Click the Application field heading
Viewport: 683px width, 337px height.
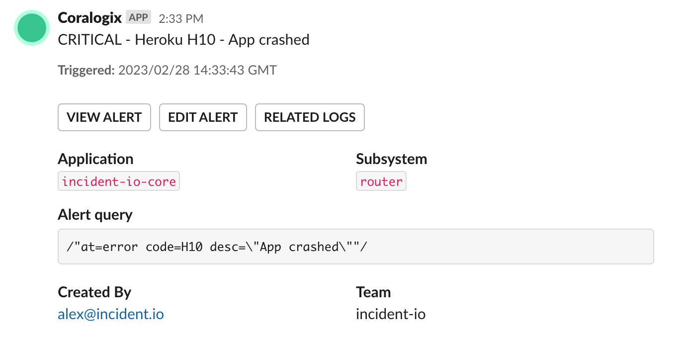point(95,159)
